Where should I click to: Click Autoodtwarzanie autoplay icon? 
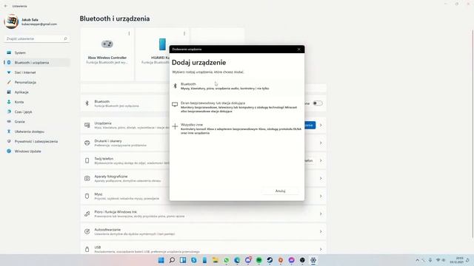point(87,231)
